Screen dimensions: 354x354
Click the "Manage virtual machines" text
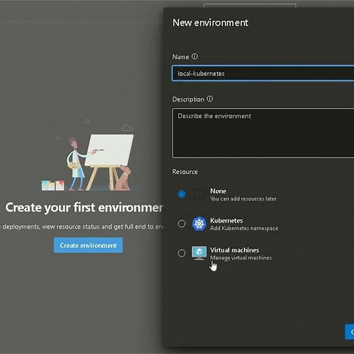click(240, 258)
